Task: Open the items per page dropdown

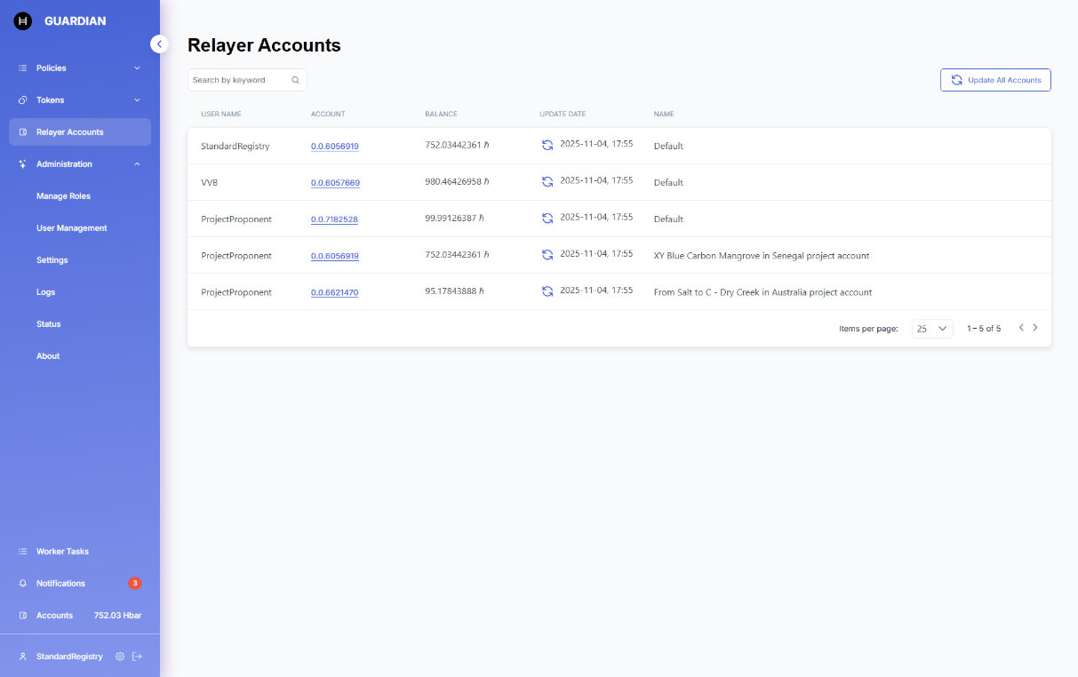Action: [x=932, y=329]
